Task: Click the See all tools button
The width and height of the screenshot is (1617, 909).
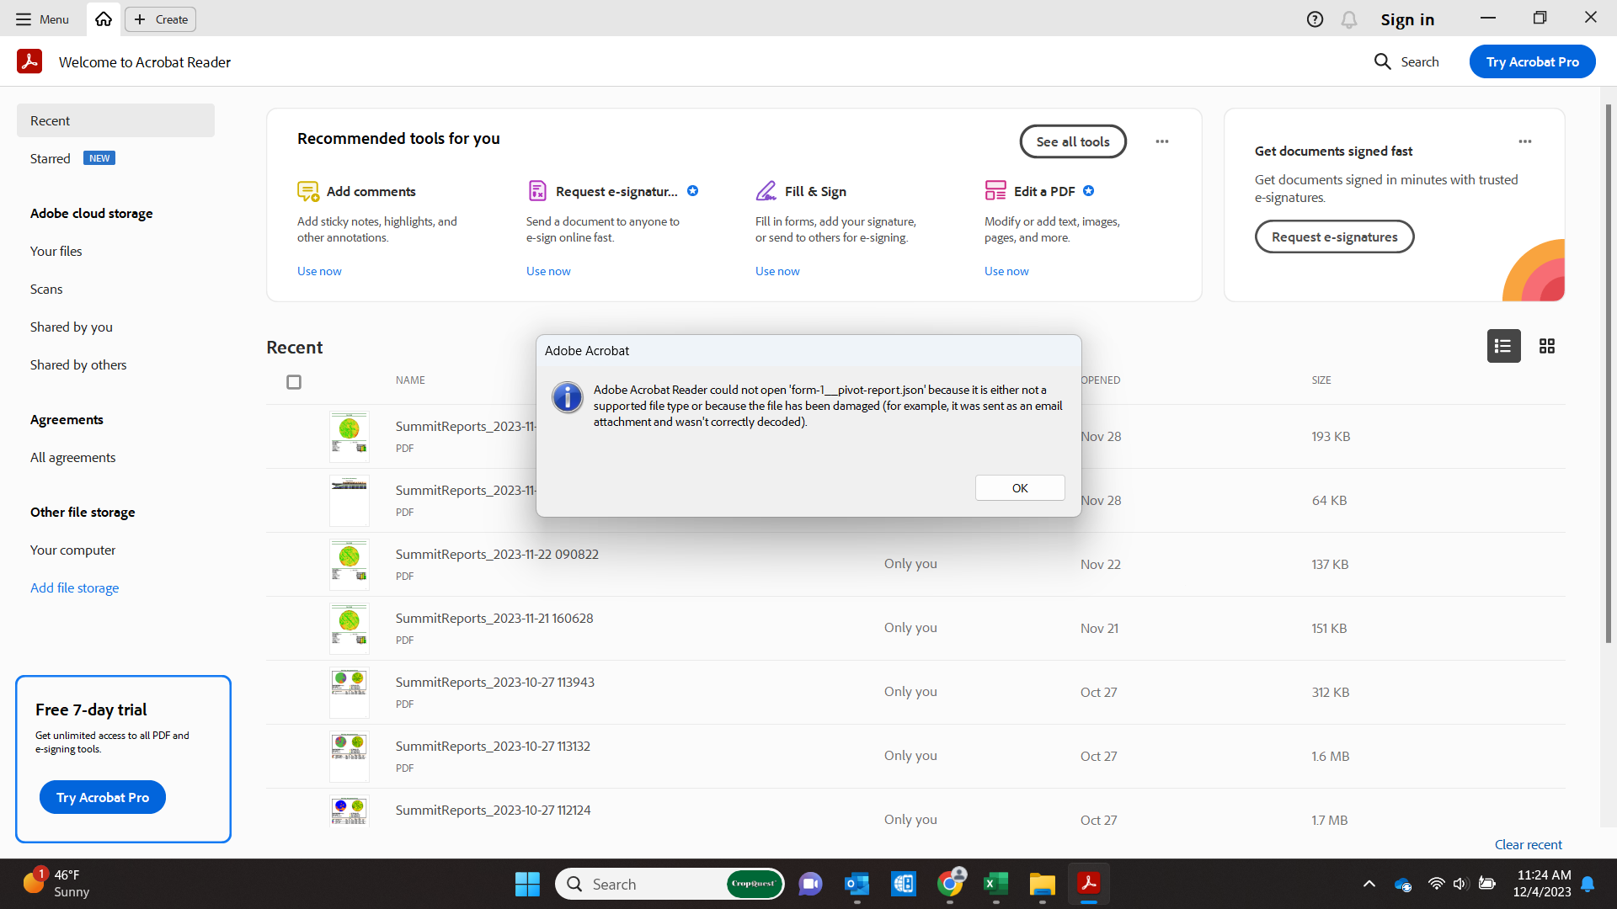Action: tap(1073, 141)
